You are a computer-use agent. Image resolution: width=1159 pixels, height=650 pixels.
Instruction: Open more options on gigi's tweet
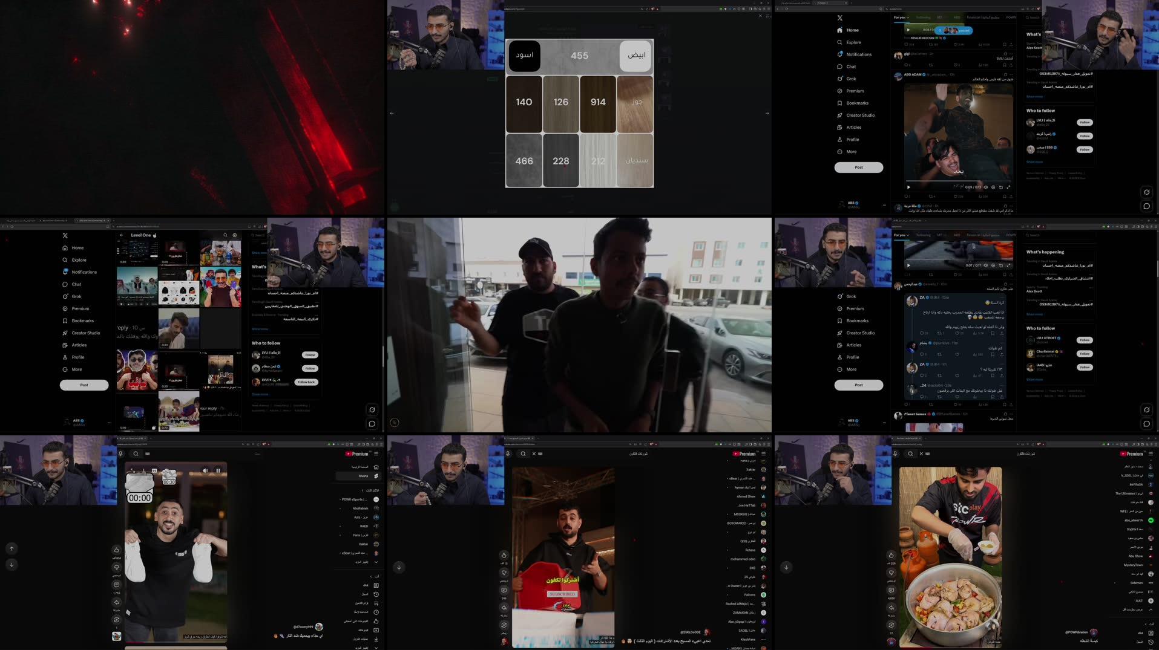pyautogui.click(x=1010, y=53)
